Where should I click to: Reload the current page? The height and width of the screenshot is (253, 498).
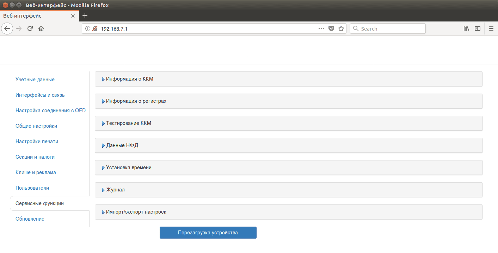pos(30,29)
